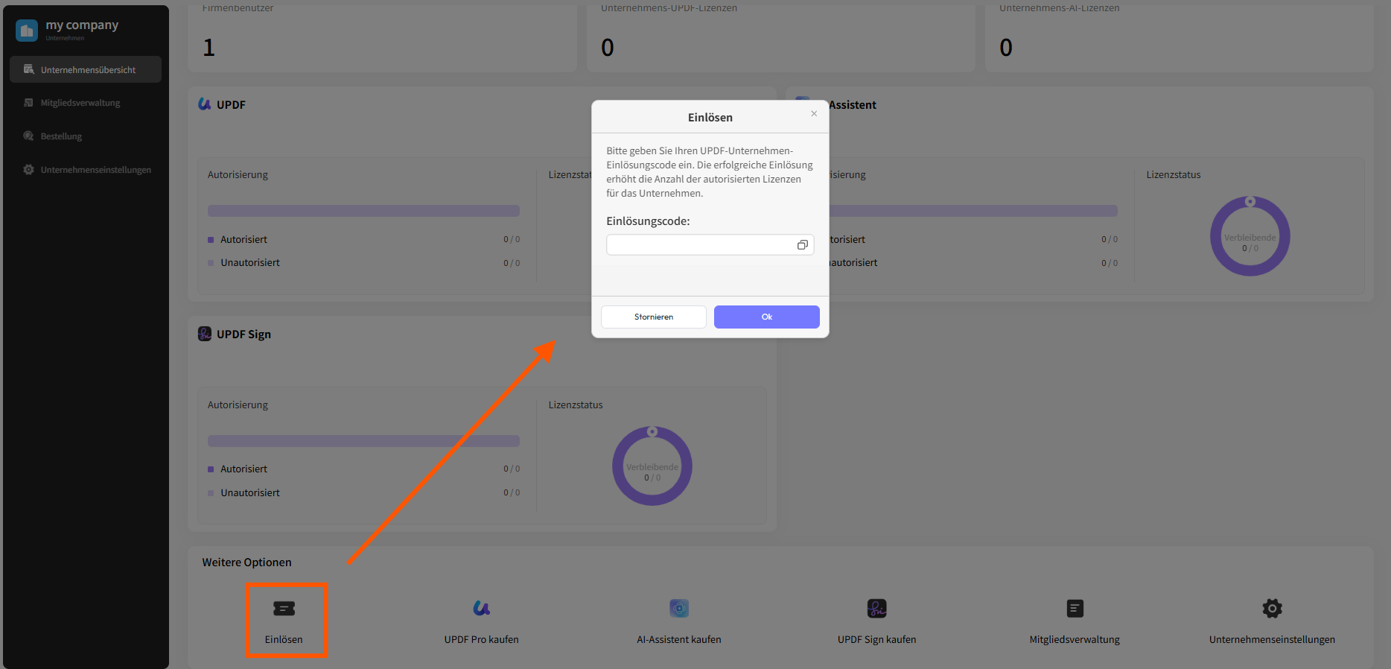Click the "Lizenzstatus" label in the UPDF Sign card

tap(576, 405)
